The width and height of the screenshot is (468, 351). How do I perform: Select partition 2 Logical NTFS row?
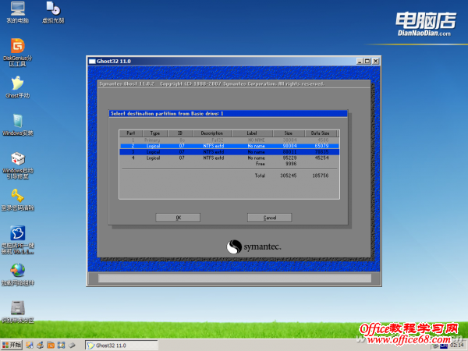point(229,146)
